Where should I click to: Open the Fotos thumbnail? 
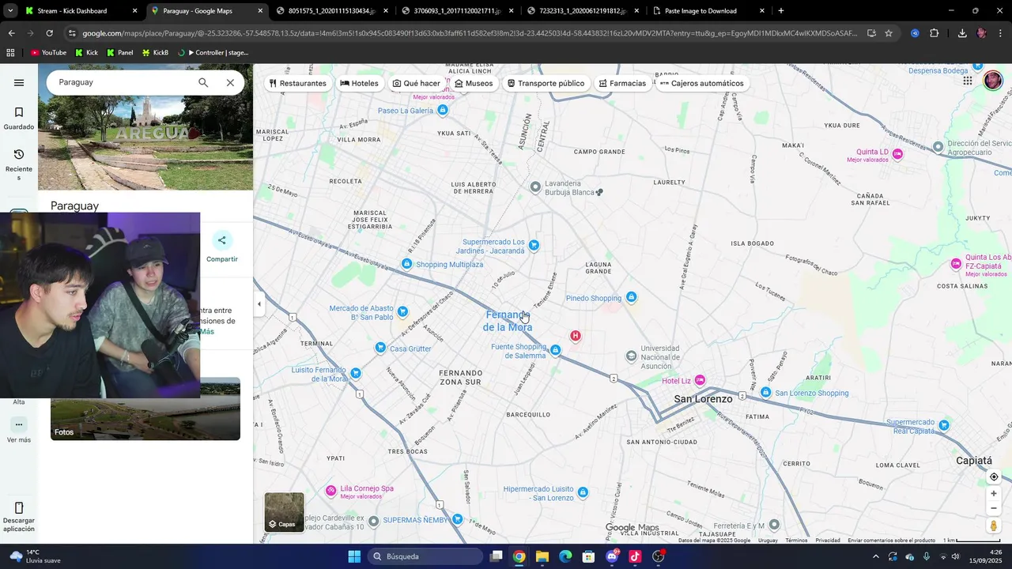(x=145, y=409)
